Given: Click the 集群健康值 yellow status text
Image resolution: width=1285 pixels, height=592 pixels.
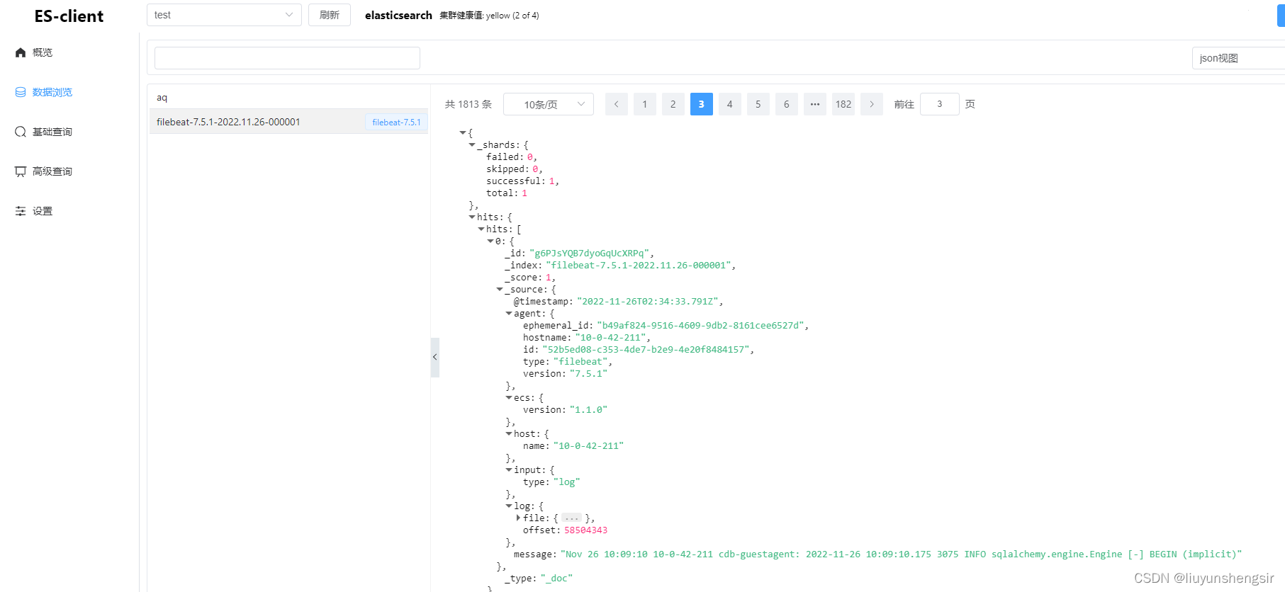Looking at the screenshot, I should coord(489,16).
